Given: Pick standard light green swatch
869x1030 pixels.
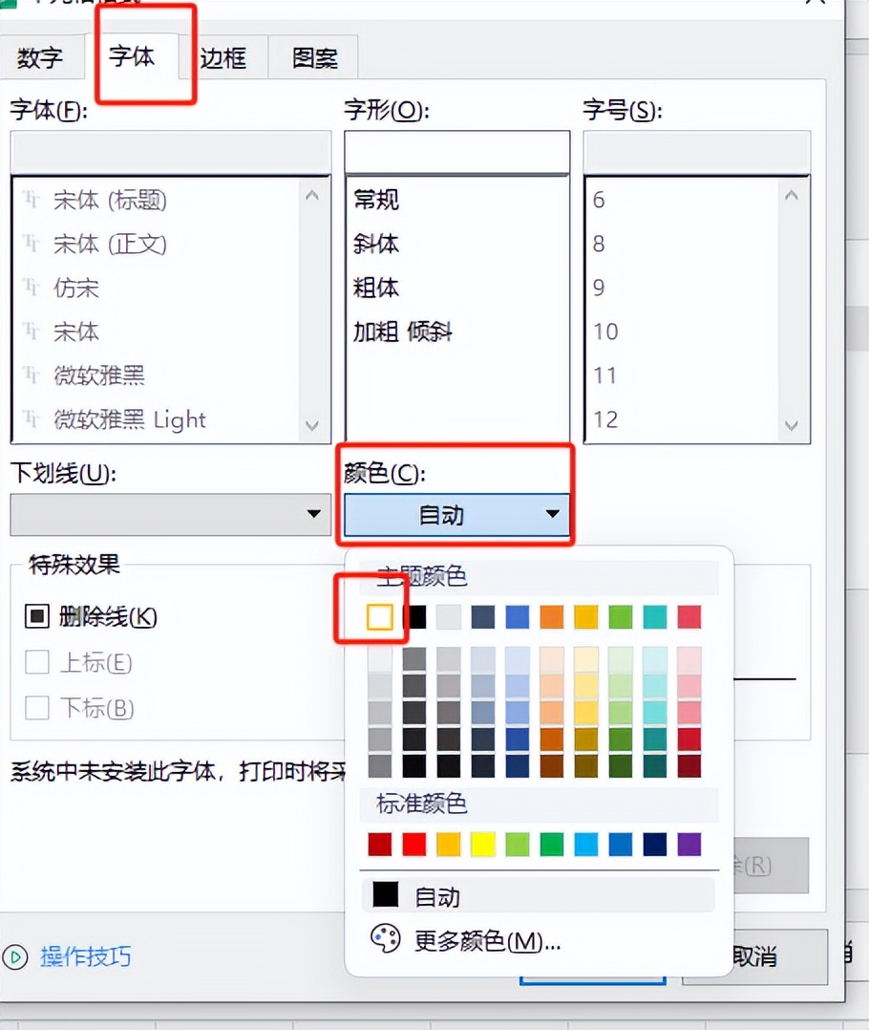Looking at the screenshot, I should [x=518, y=845].
